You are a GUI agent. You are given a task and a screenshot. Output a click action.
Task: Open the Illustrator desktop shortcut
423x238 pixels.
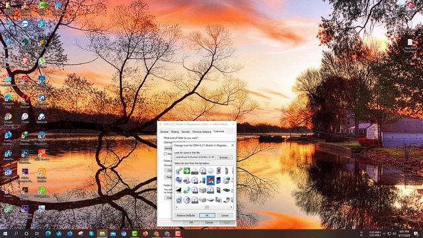[25, 192]
